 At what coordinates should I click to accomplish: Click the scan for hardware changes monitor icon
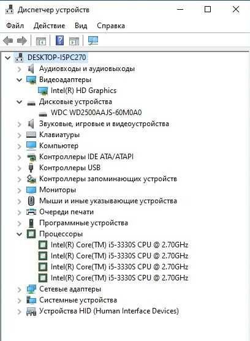(93, 40)
